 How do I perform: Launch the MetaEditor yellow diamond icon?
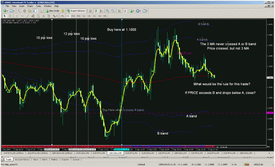point(63,11)
